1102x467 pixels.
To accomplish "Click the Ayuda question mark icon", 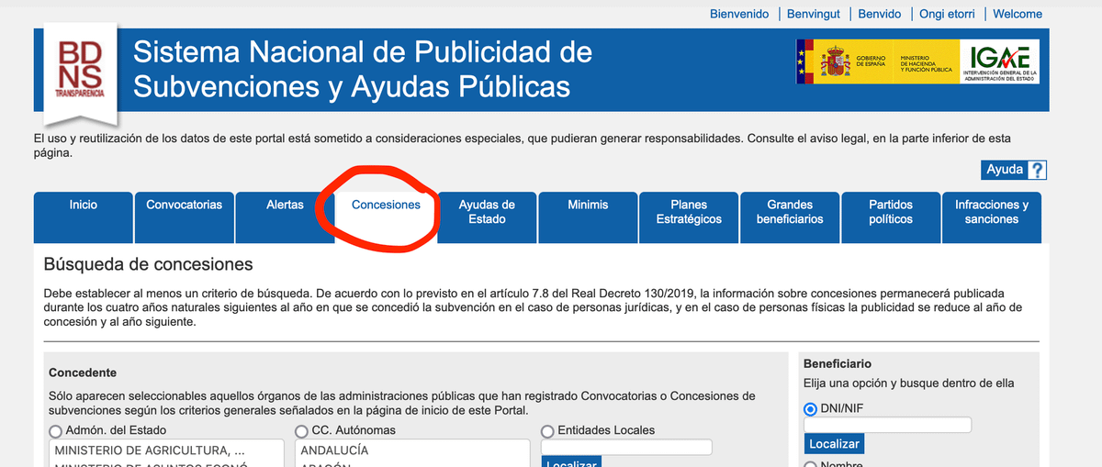I will pos(1037,170).
